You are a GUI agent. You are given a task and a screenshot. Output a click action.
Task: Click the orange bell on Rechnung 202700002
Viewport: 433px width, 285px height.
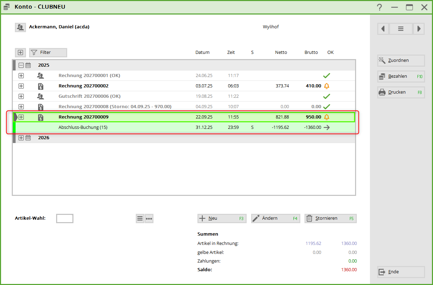tap(326, 86)
